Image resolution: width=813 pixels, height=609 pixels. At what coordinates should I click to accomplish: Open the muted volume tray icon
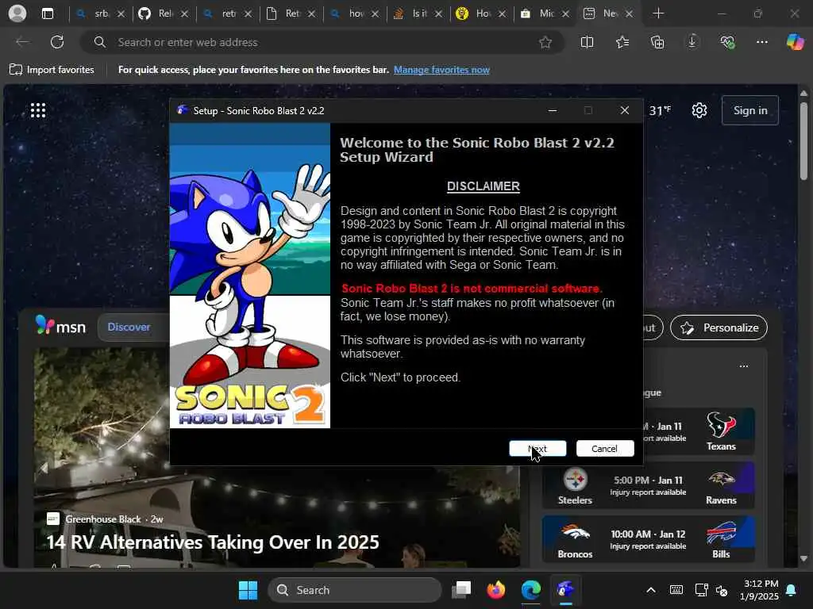point(721,590)
